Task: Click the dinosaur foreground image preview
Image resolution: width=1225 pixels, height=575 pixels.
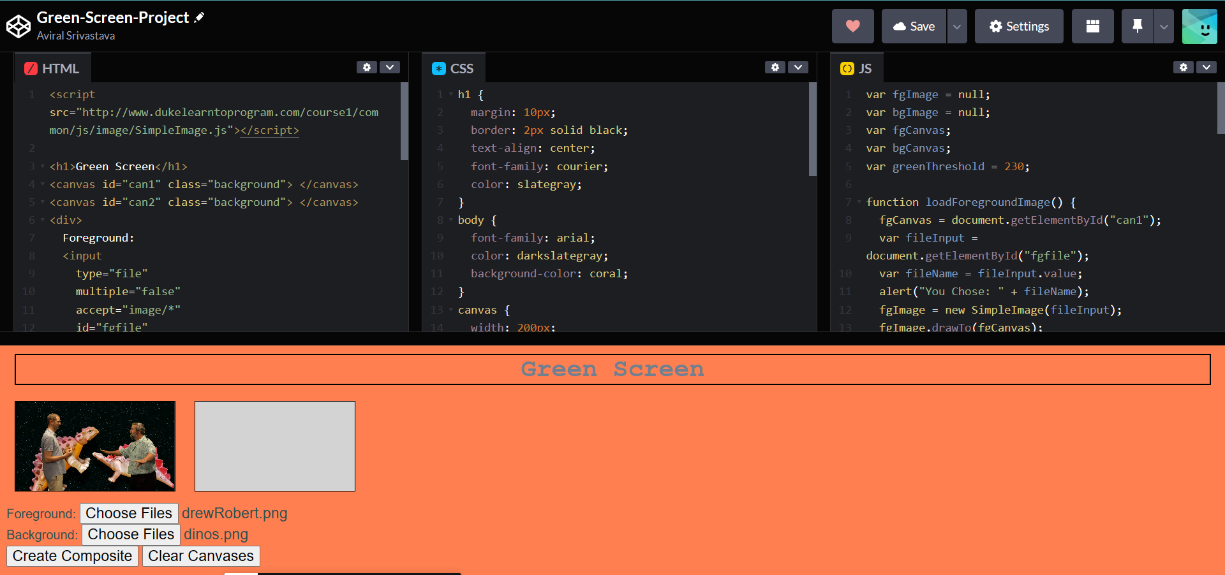Action: pos(94,446)
